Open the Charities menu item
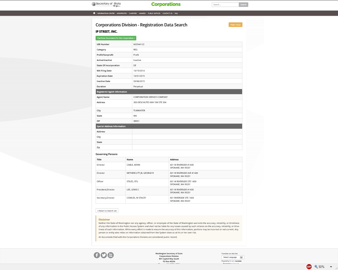338x270 pixels. tap(133, 13)
